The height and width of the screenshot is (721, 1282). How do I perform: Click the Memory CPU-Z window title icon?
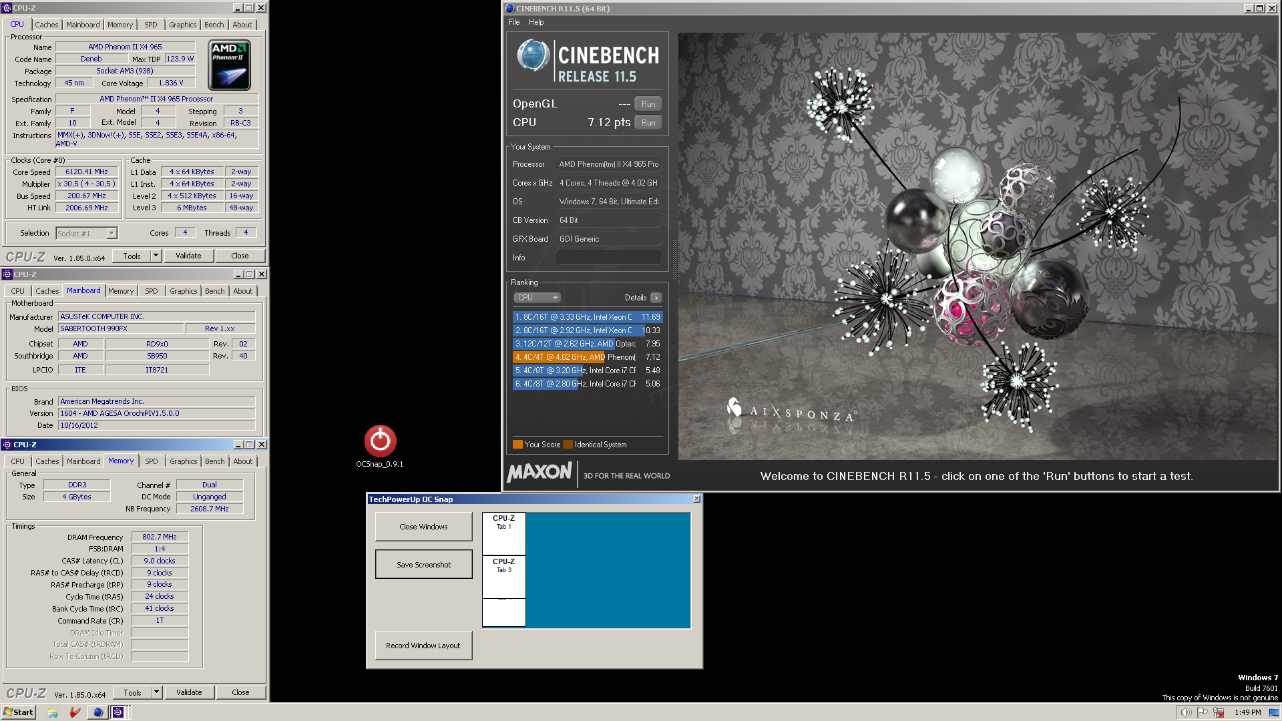pos(7,445)
